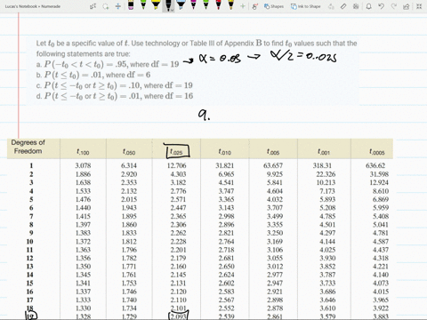Viewport: 427px width, 320px height.
Task: Click table value 63.657
Action: coord(273,165)
